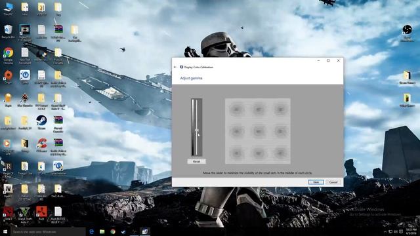Click the Reset button under gamma slider

[x=197, y=161]
